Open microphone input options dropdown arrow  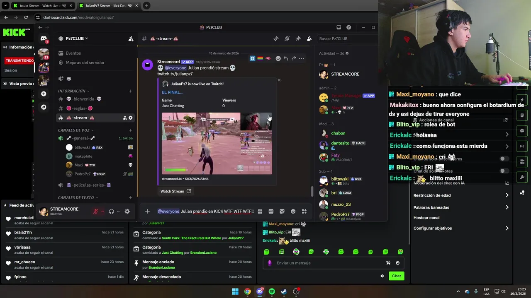click(x=102, y=211)
